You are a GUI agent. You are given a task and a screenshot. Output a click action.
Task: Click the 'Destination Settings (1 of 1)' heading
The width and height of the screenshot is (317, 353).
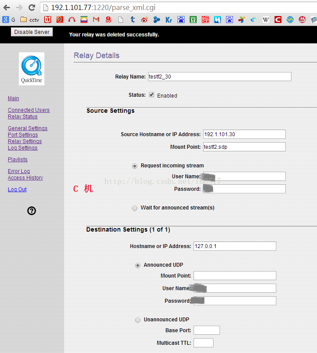128,230
